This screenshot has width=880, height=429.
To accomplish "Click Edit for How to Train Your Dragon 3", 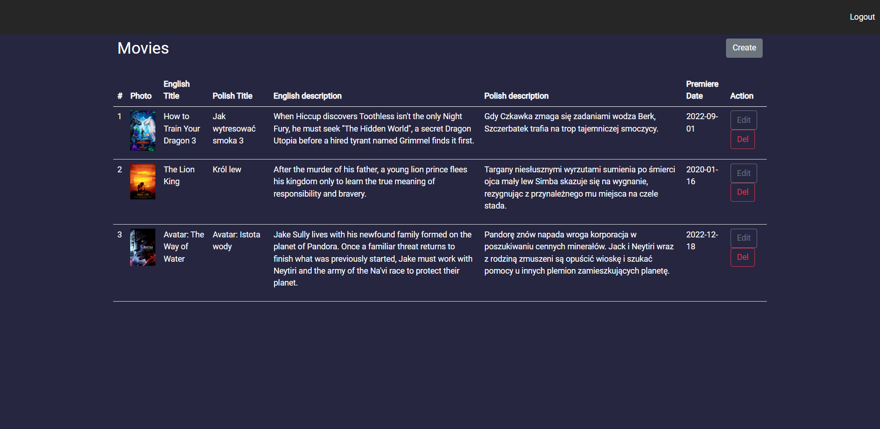I will point(743,120).
